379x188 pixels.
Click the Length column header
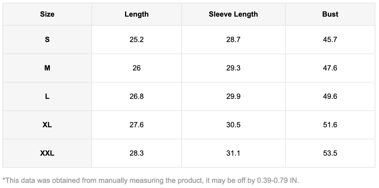(137, 14)
